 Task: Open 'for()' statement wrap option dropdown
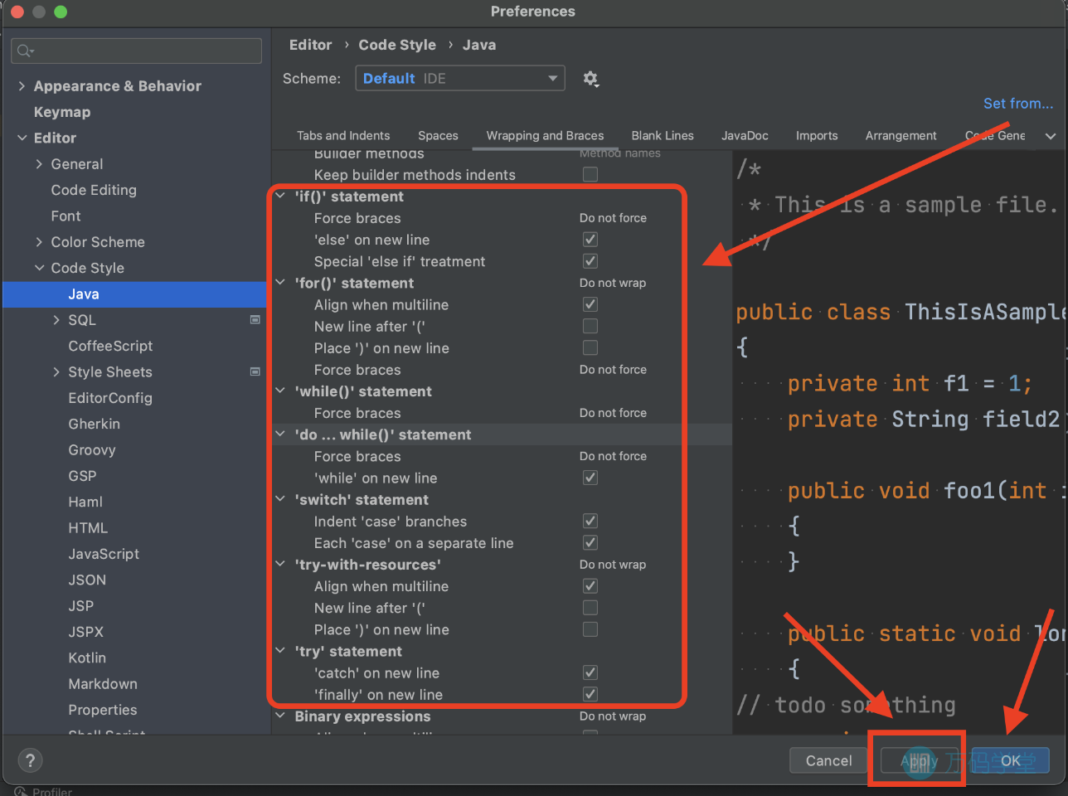(x=613, y=283)
